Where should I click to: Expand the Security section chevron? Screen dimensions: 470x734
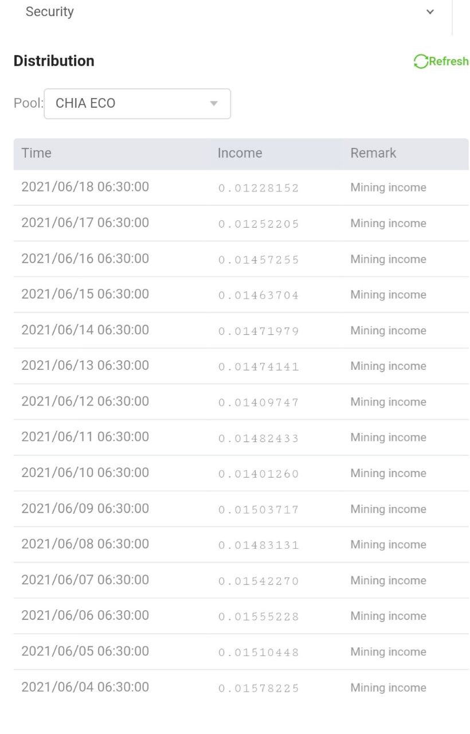430,12
